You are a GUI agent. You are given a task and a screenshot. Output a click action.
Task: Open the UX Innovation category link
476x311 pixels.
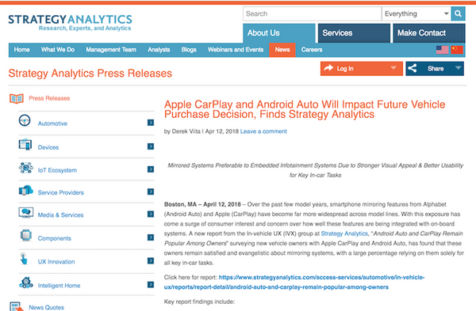pos(56,262)
